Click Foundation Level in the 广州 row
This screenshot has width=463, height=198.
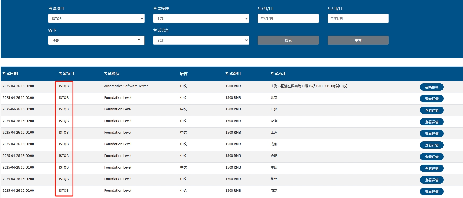click(118, 109)
